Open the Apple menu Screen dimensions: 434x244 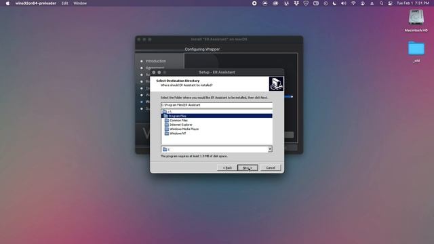click(7, 3)
